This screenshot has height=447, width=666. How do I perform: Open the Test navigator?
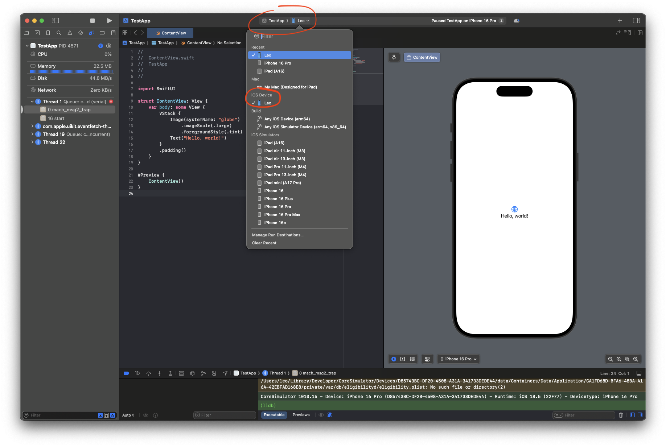pos(81,33)
